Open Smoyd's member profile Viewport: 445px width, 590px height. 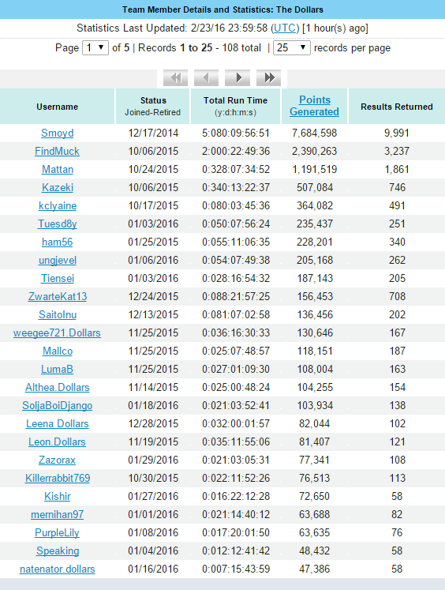tap(57, 133)
